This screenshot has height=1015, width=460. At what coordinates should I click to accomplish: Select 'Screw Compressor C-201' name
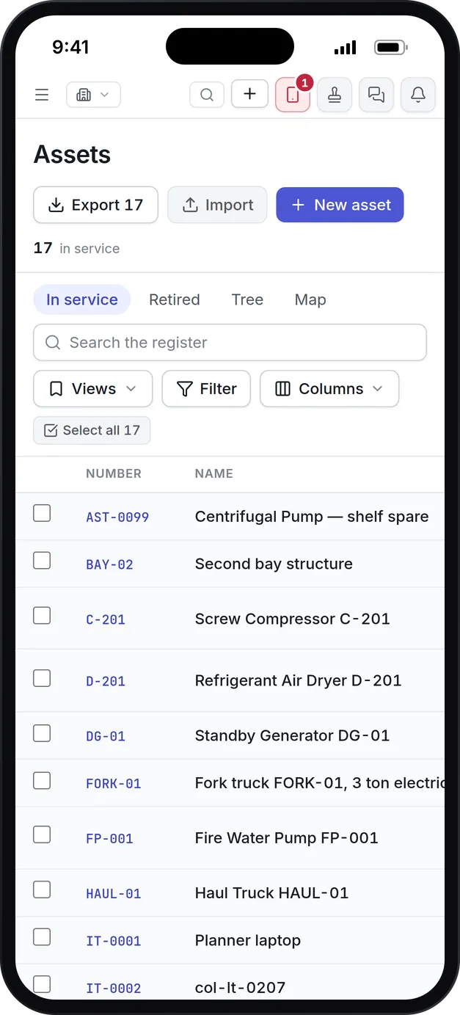[293, 619]
